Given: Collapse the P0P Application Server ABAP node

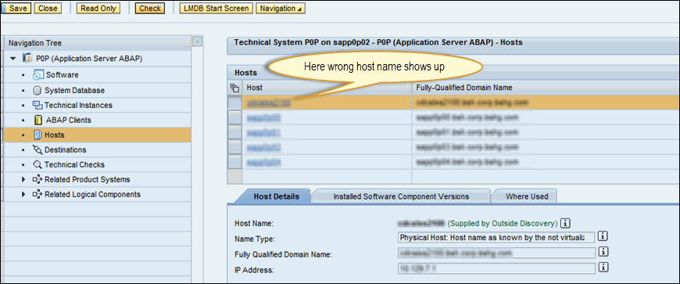Looking at the screenshot, I should point(13,58).
